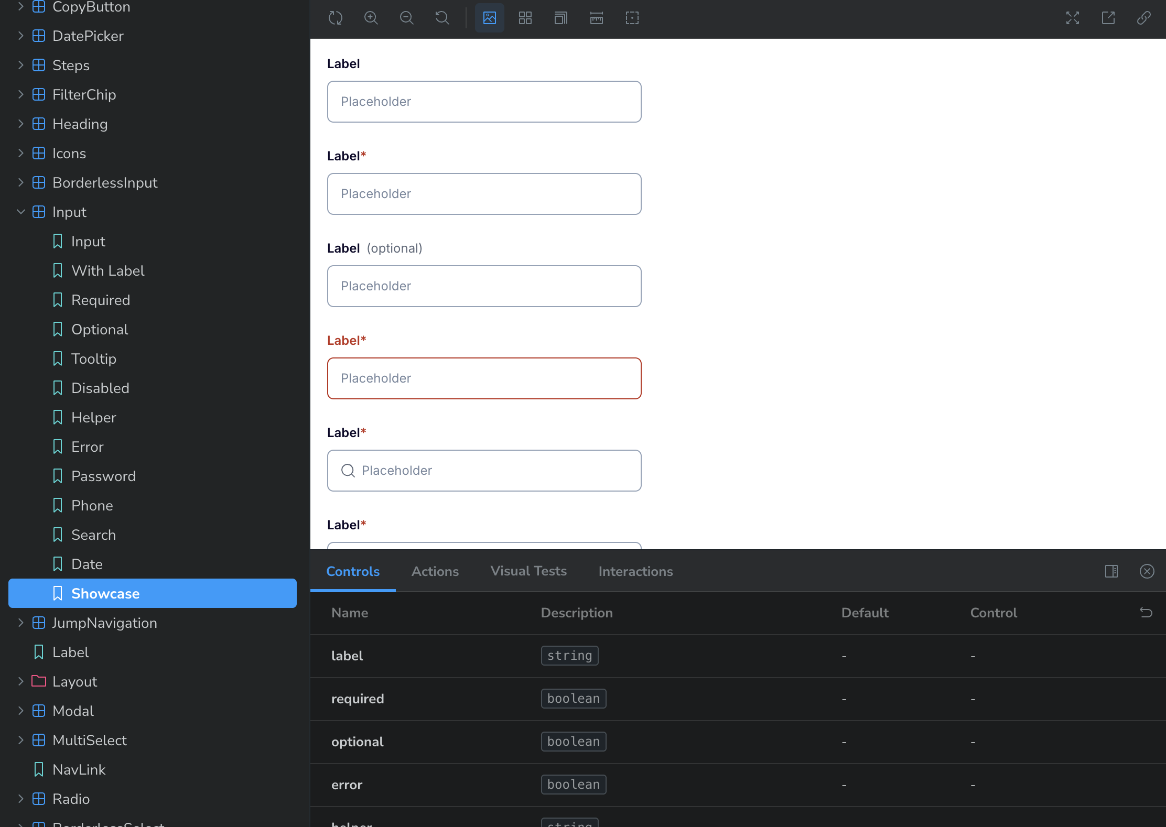Toggle the grid overlay
The height and width of the screenshot is (827, 1166).
click(x=525, y=18)
